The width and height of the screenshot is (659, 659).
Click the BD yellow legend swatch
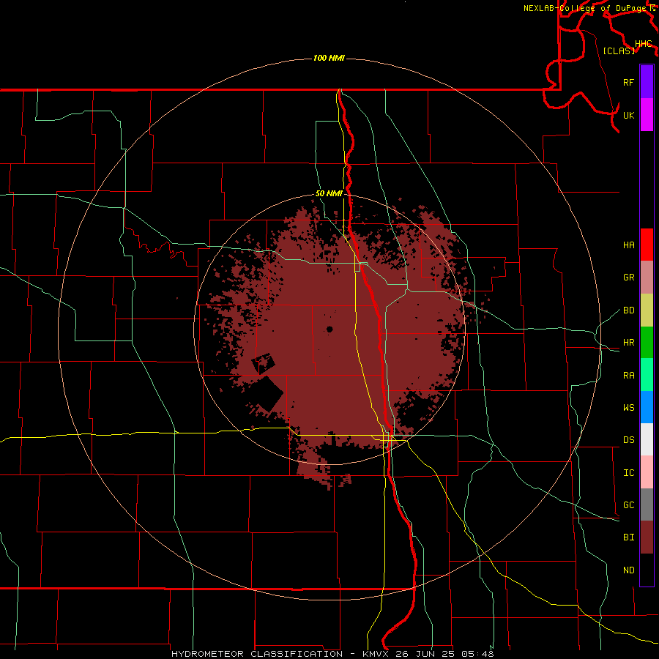click(647, 310)
